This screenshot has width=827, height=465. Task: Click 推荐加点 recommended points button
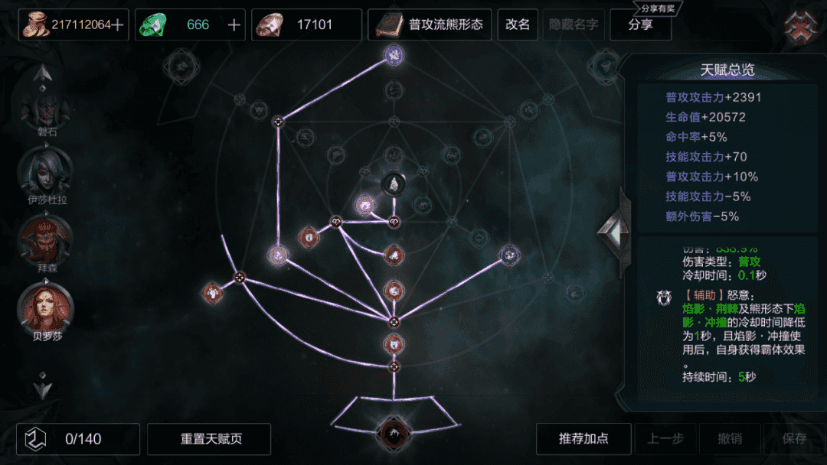tap(583, 439)
